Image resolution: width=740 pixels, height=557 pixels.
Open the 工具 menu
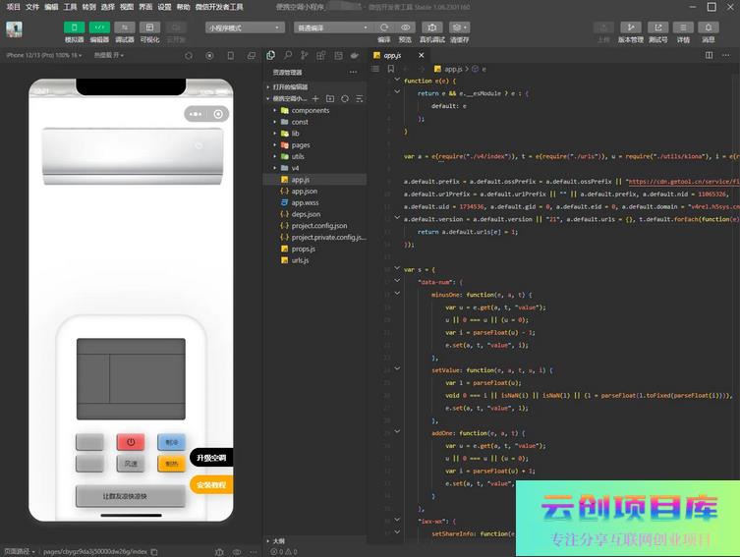point(70,6)
